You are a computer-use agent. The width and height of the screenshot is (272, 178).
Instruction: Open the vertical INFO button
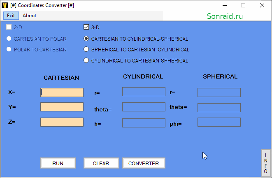266,163
